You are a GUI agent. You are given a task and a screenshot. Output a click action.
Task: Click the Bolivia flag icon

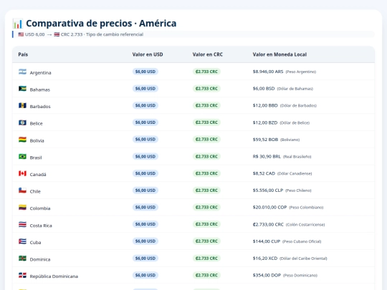pos(22,140)
